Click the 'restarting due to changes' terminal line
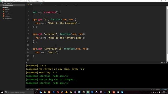Viewport: 168px width, 94px height. [51, 79]
